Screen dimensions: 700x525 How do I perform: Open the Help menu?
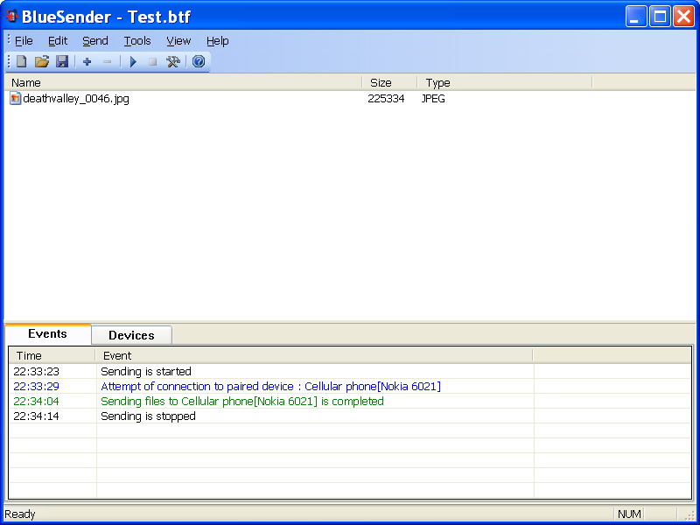[217, 41]
